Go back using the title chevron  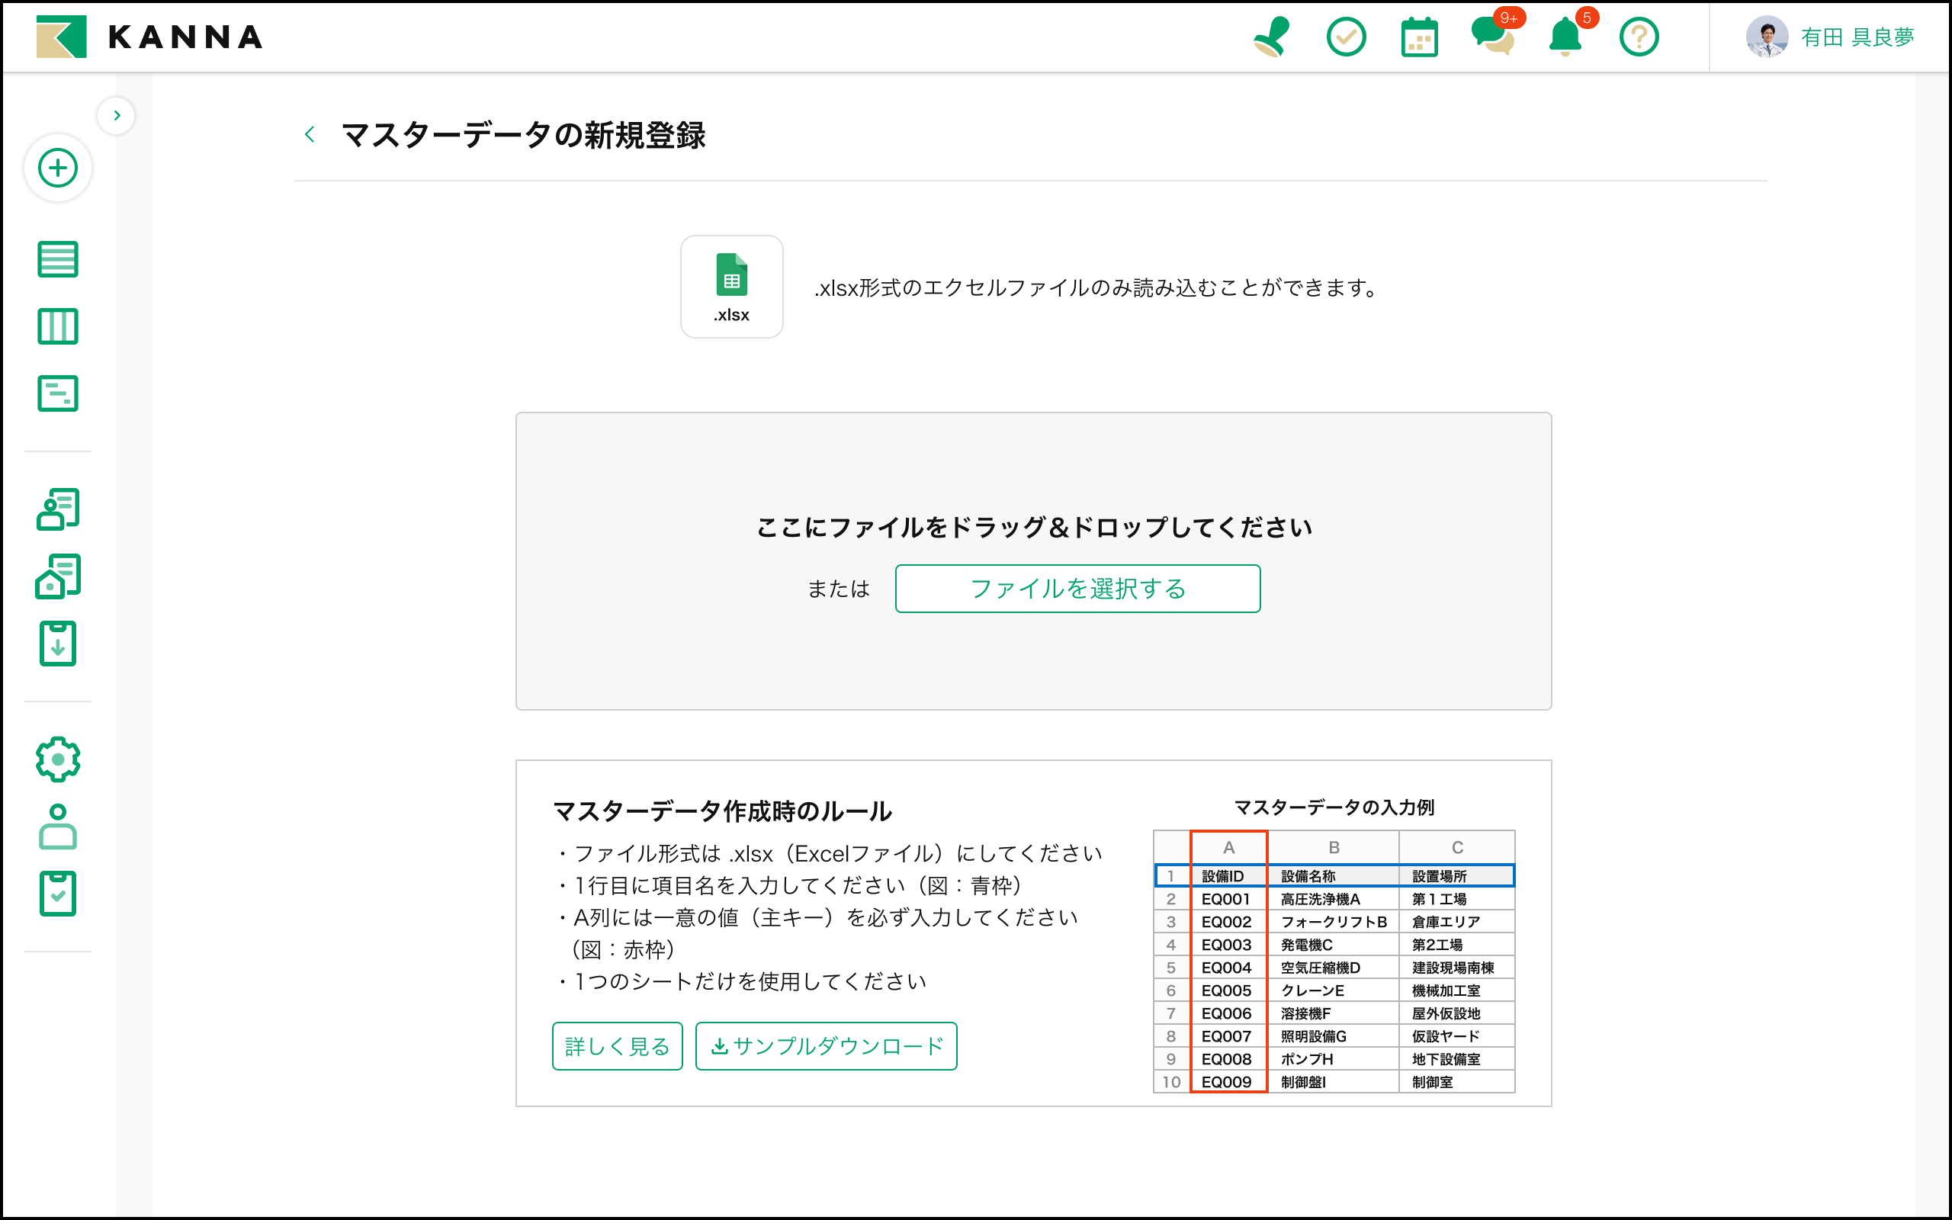point(310,135)
